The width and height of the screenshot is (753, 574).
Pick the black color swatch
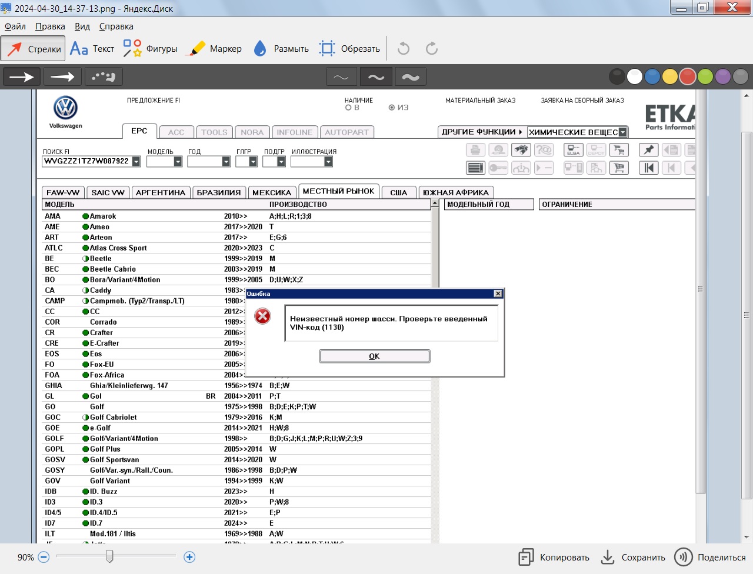point(617,76)
